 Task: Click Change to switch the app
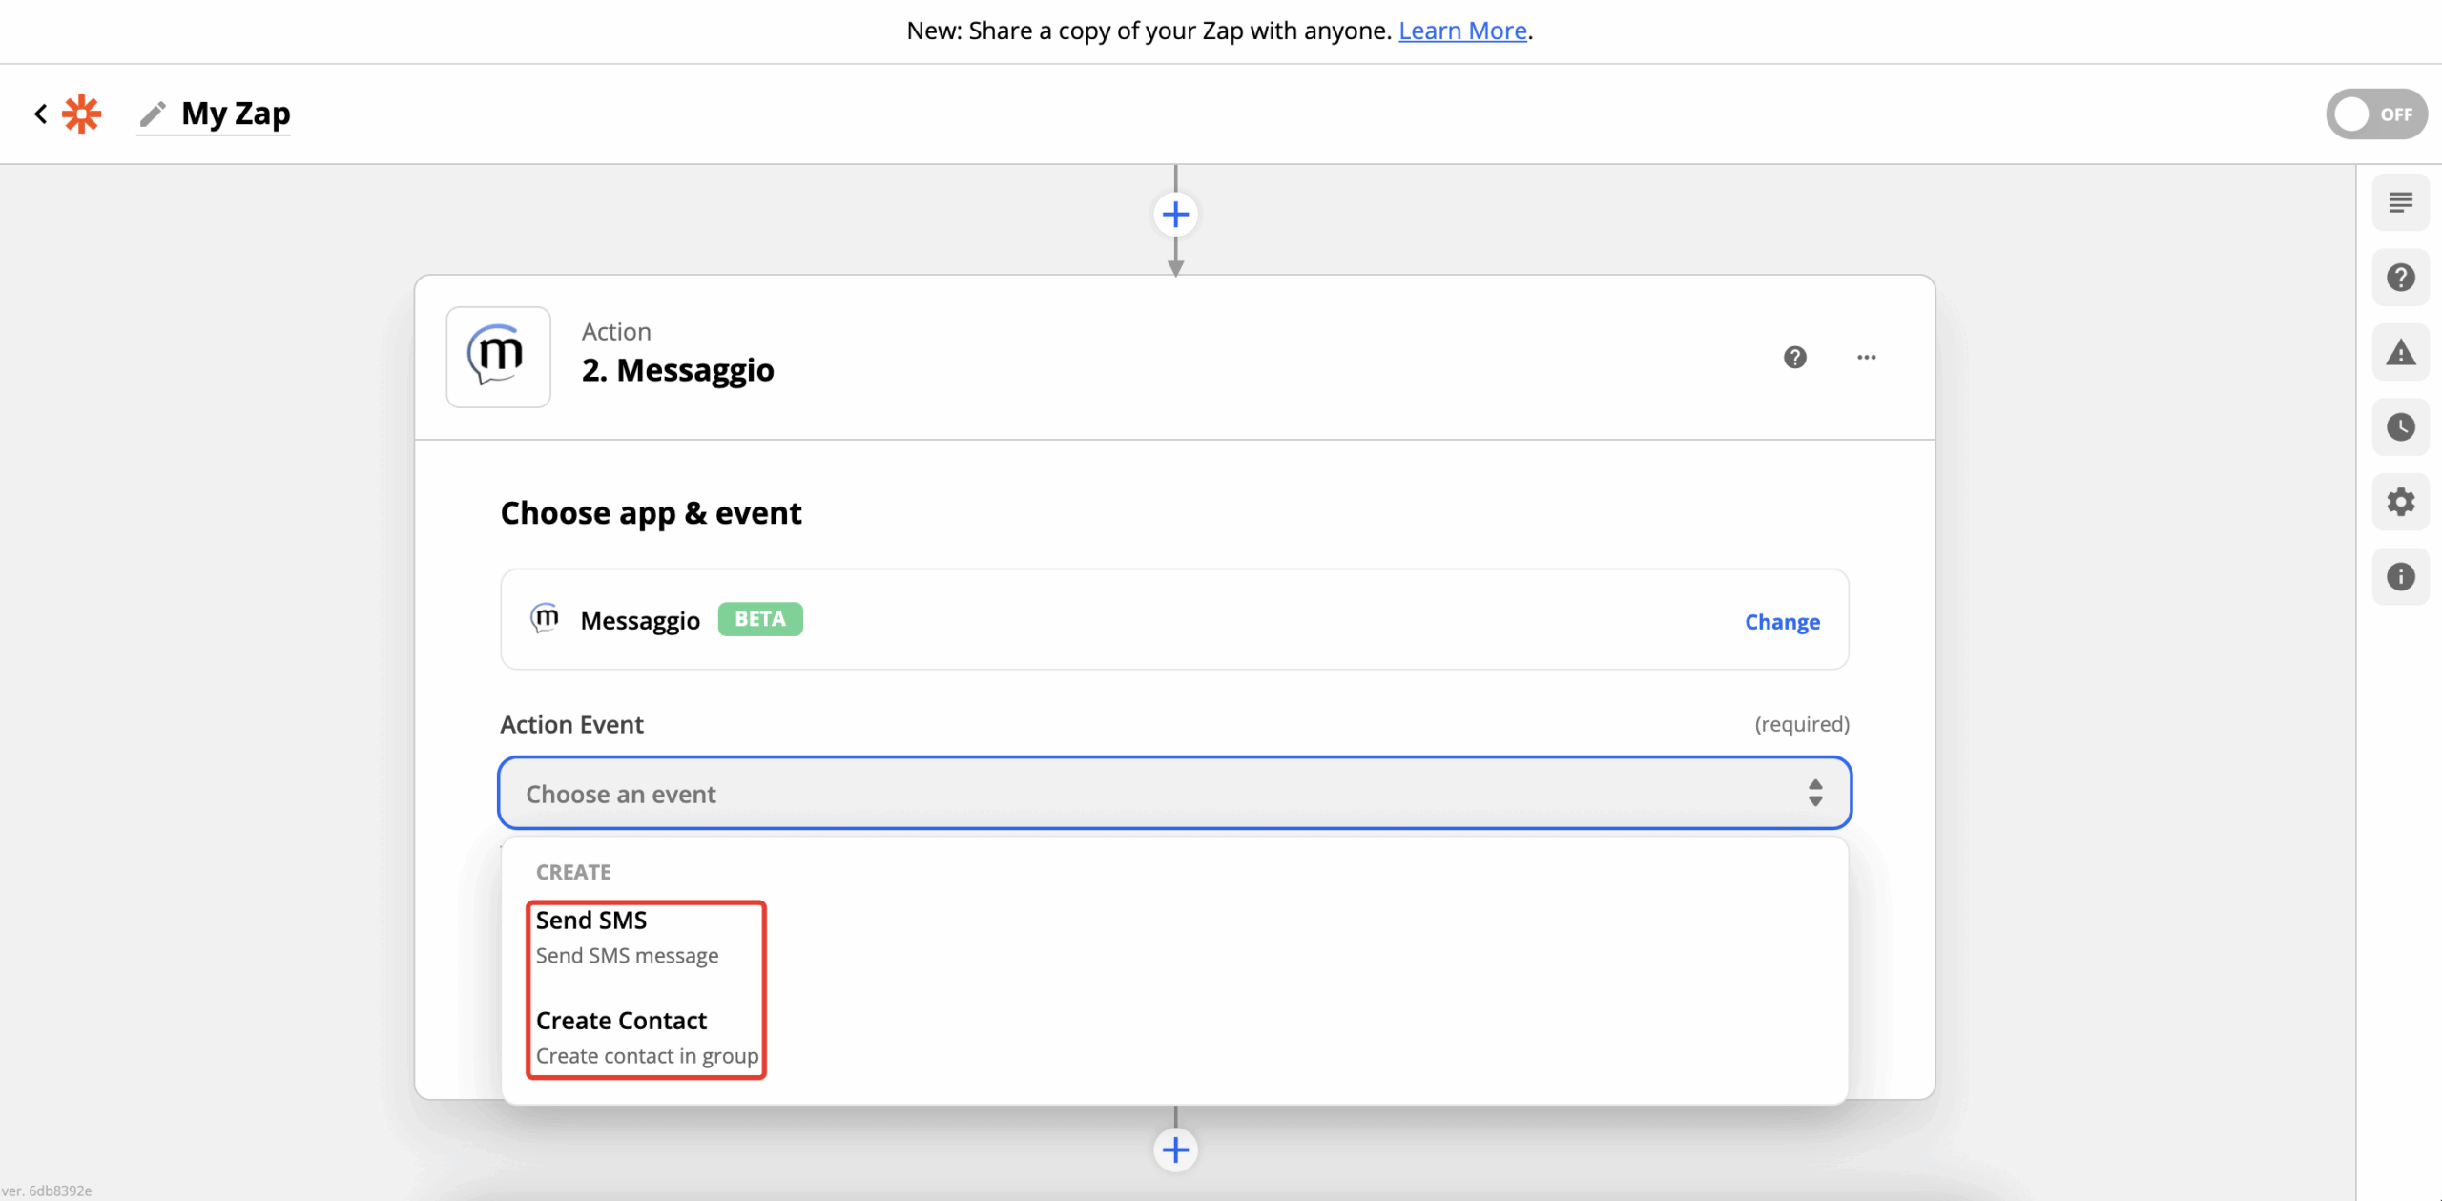(x=1782, y=622)
